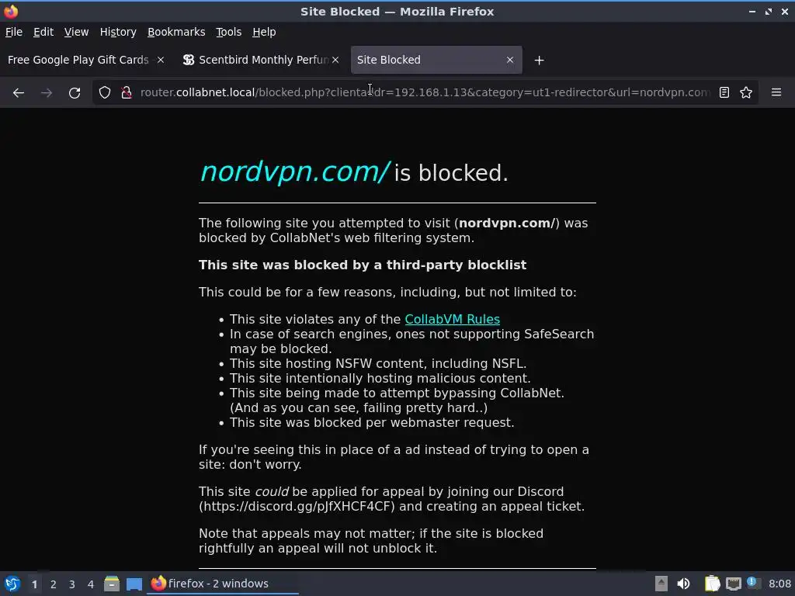Switch to workspace 4
Screen dimensions: 795x596
coord(91,584)
